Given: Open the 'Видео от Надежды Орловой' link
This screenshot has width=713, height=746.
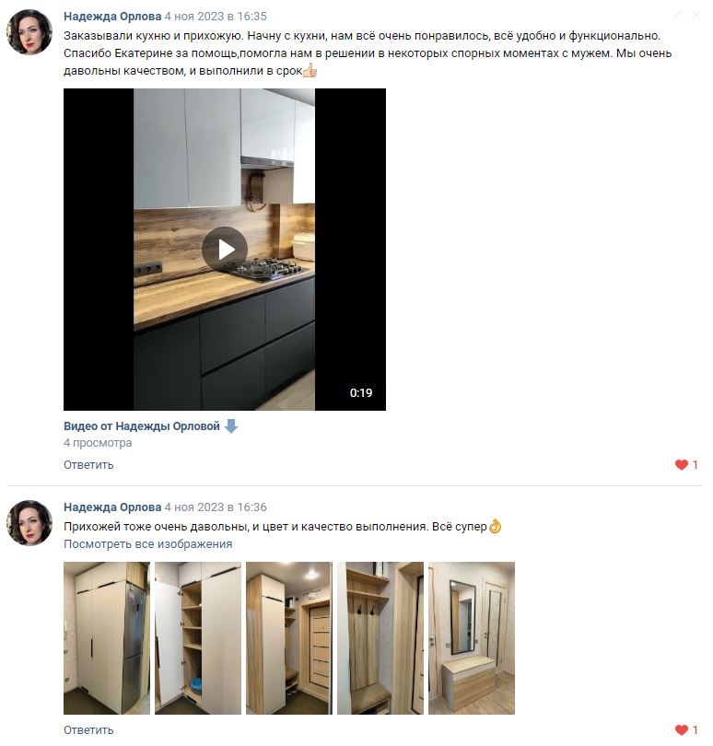Looking at the screenshot, I should pos(142,426).
